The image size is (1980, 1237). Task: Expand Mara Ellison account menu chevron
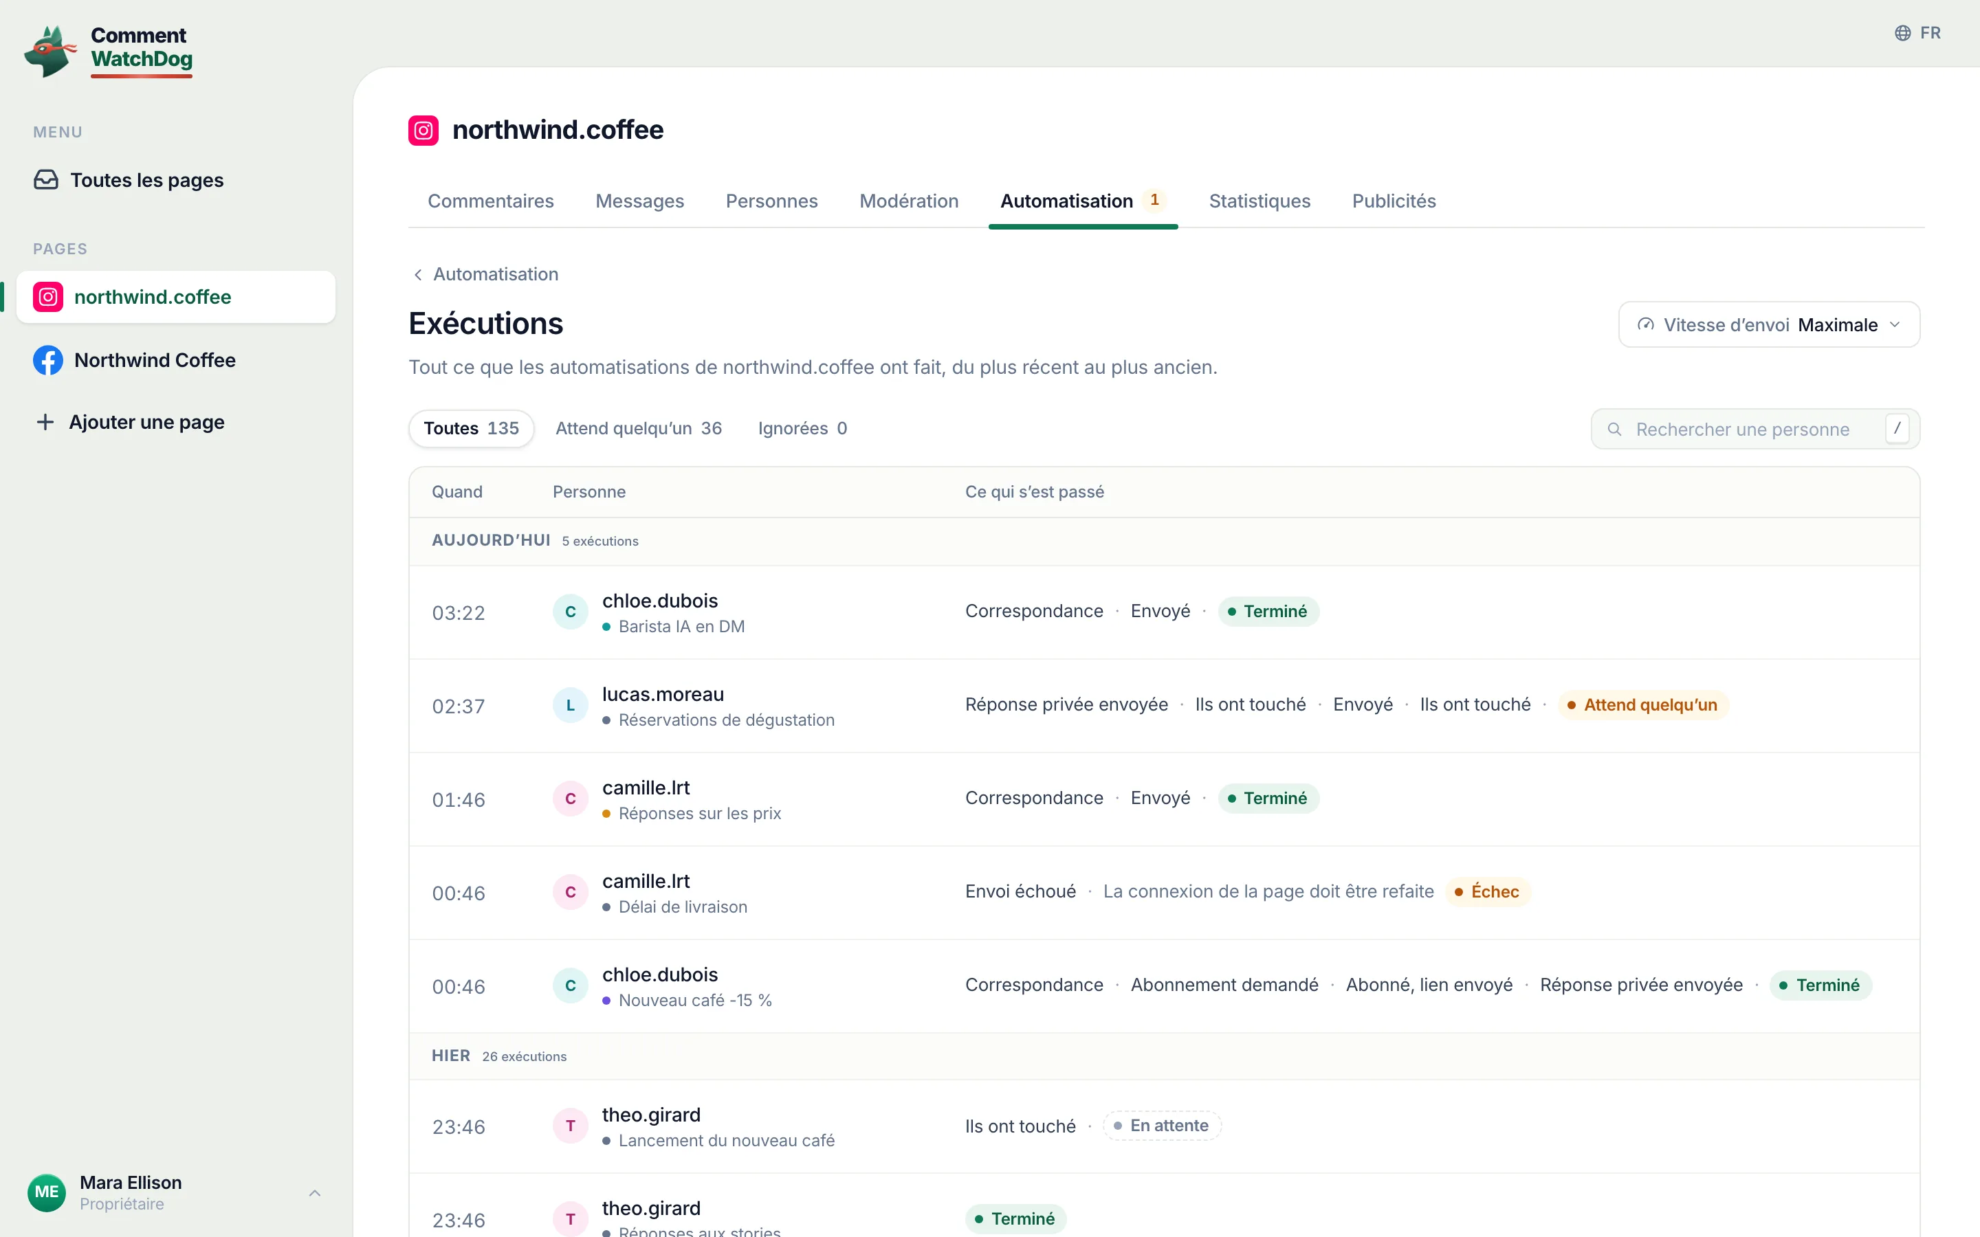315,1193
